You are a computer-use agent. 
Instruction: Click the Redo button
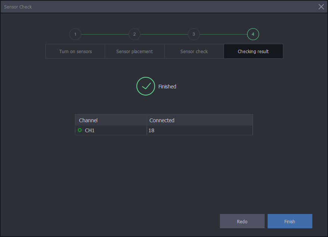click(x=242, y=221)
